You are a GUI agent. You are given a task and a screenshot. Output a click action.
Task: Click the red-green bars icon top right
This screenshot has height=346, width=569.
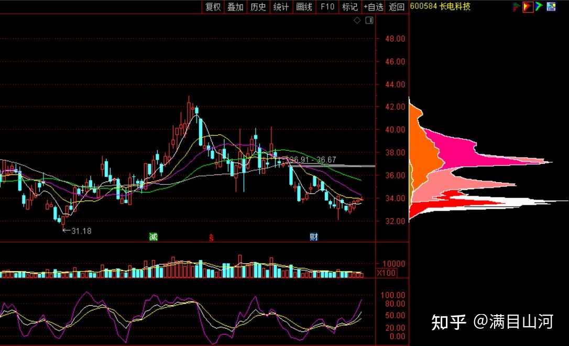pos(517,7)
